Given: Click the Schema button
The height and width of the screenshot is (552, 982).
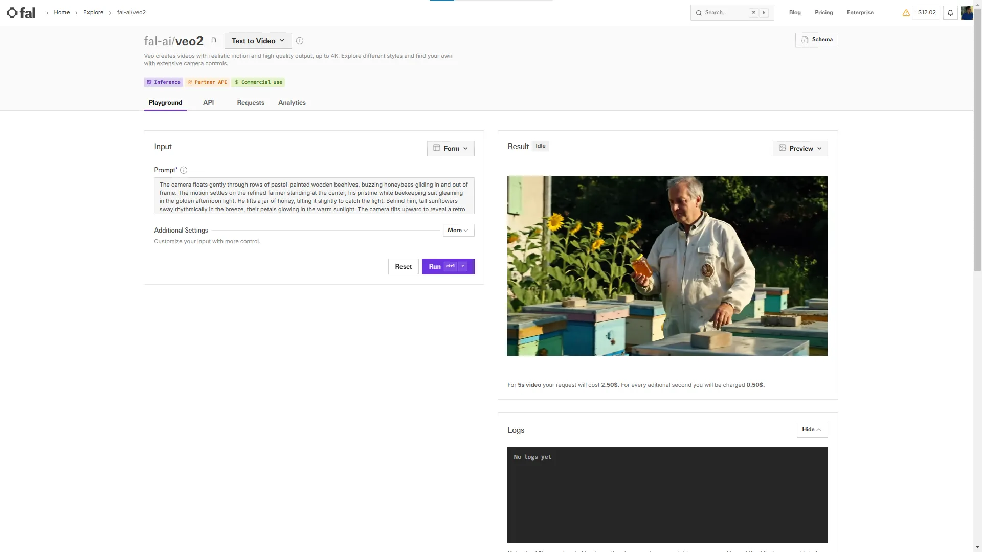Looking at the screenshot, I should point(816,40).
